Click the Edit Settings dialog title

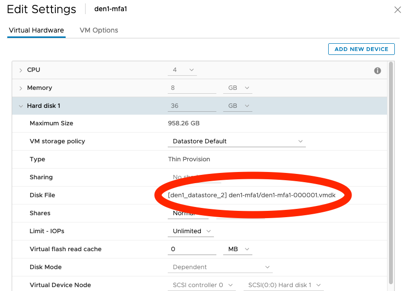[41, 9]
